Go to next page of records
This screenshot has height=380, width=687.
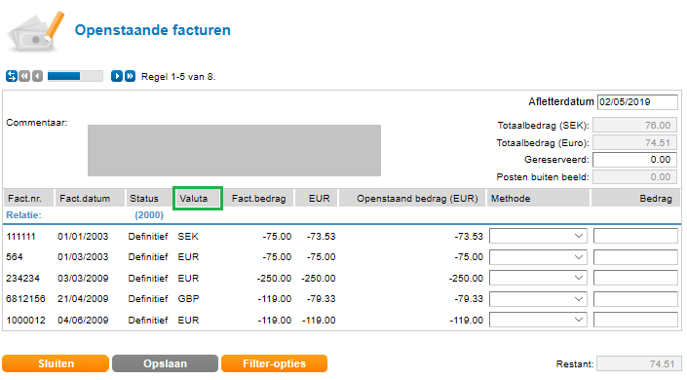[x=117, y=76]
